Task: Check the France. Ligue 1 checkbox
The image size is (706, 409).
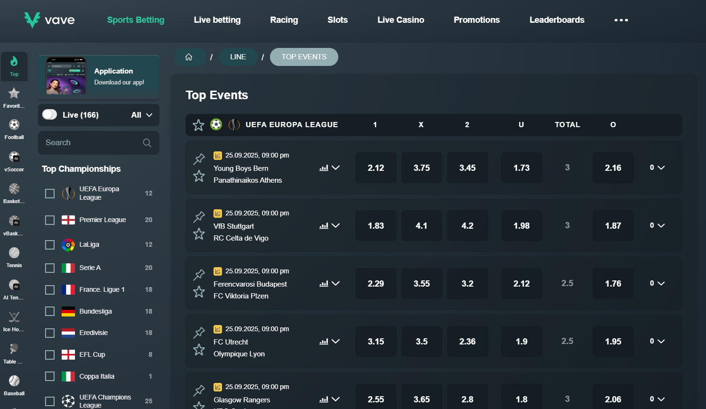Action: (50, 290)
